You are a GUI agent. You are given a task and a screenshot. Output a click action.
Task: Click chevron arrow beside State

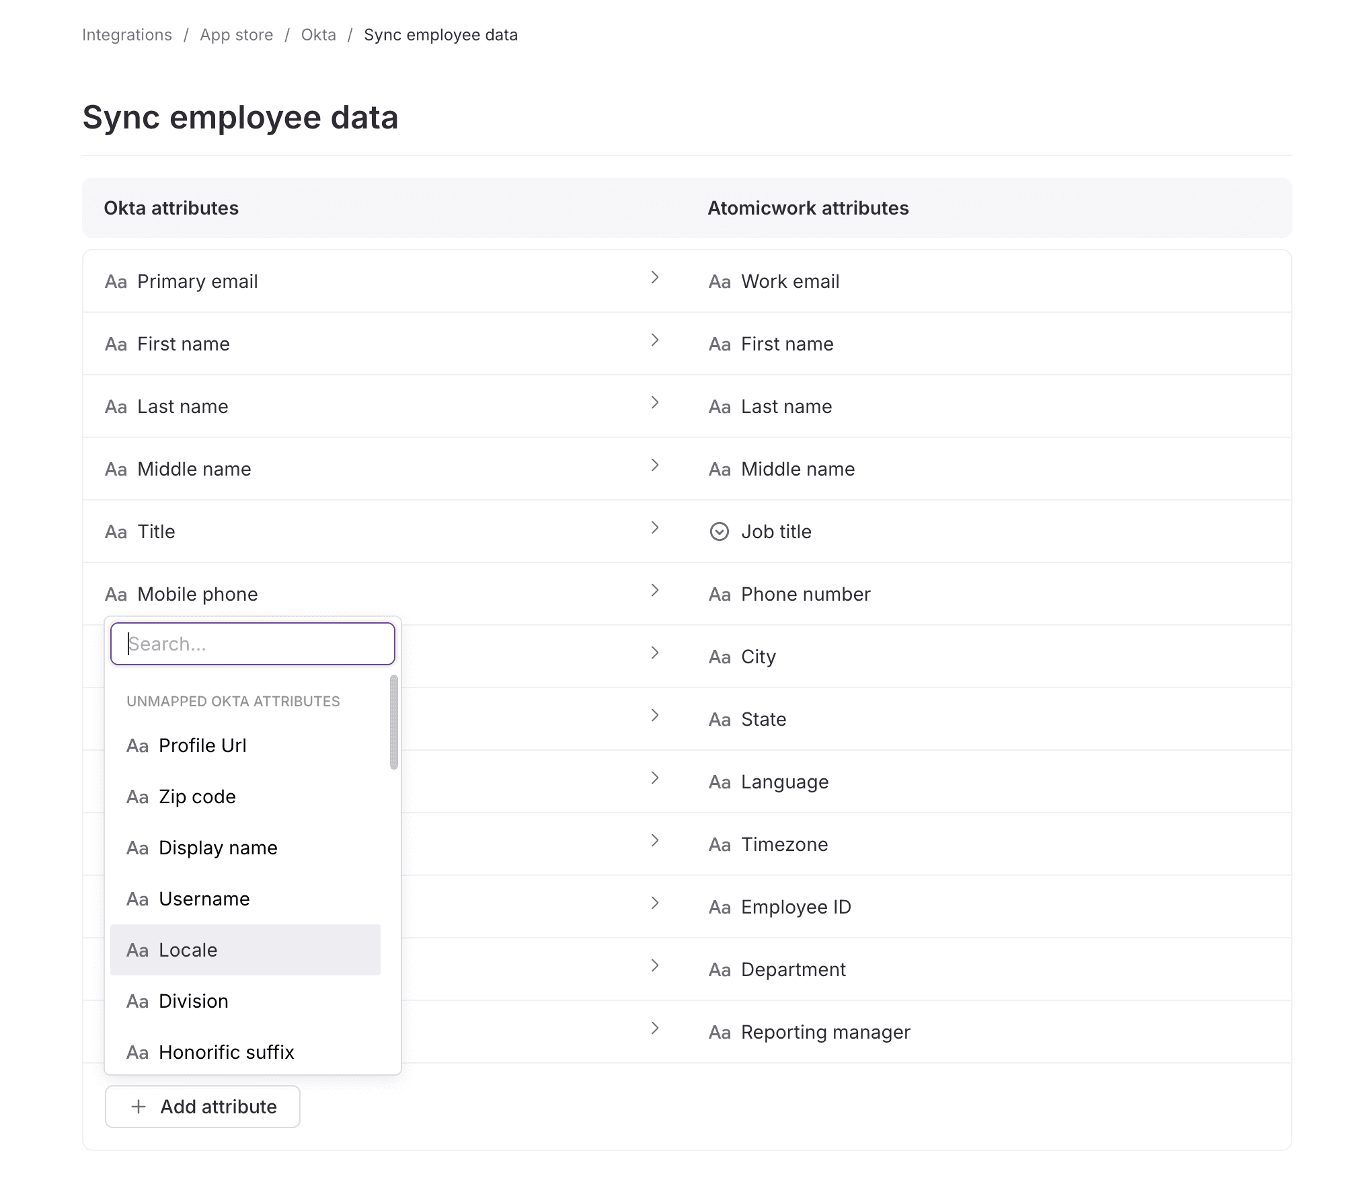[x=655, y=715]
